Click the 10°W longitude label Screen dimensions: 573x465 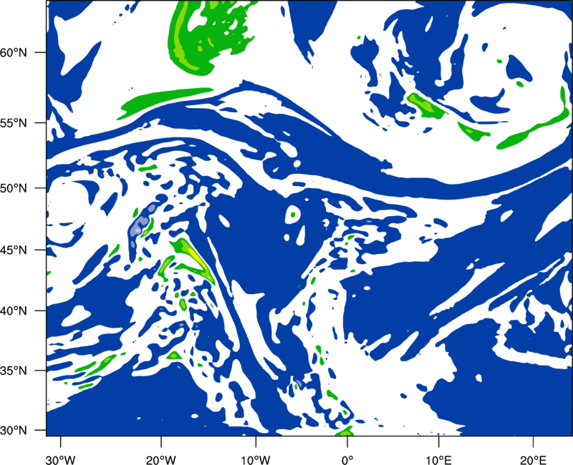[256, 460]
